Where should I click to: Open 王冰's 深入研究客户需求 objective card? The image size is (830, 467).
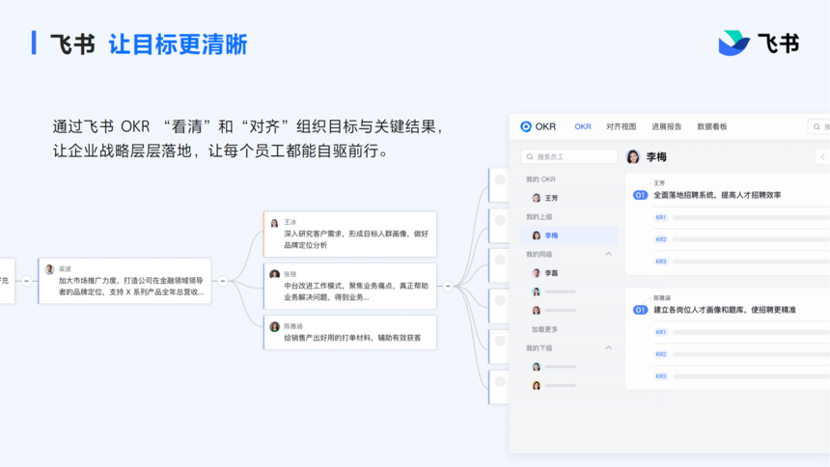click(350, 234)
